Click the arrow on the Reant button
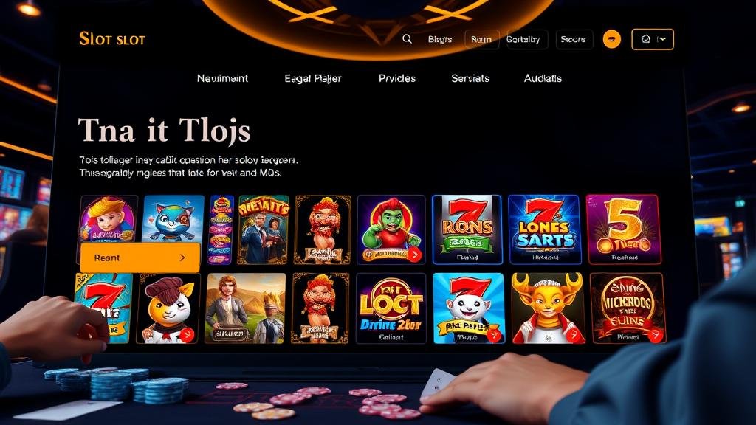 pos(182,258)
